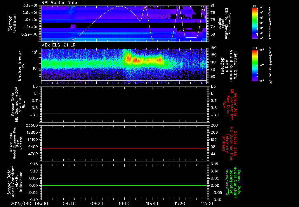Click the DEF color scale bar
299x207 pixels.
[x=255, y=65]
